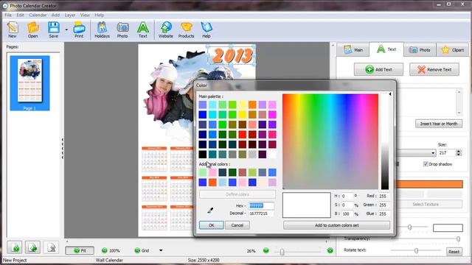Select the yellow swatch in main palette top row
This screenshot has width=472, height=265.
coord(243,105)
